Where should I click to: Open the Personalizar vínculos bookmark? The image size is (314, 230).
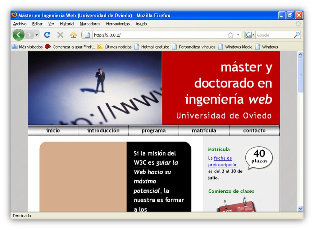pyautogui.click(x=193, y=47)
